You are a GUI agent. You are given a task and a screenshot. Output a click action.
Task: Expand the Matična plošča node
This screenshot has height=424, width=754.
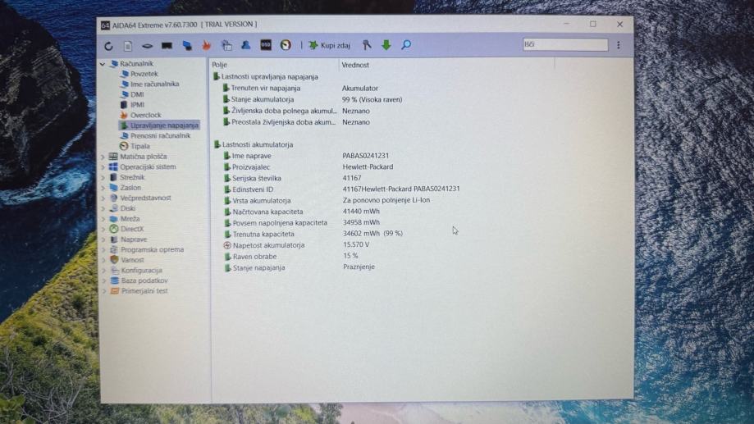pyautogui.click(x=103, y=157)
